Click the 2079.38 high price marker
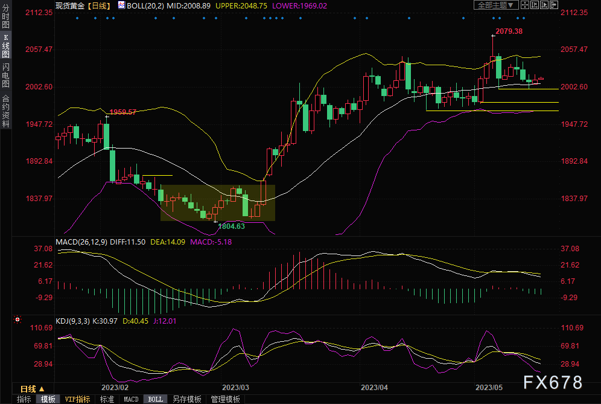This screenshot has height=404, width=601. (508, 31)
